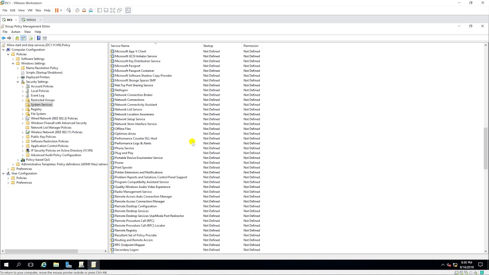Open Task View on the taskbar
This screenshot has width=489, height=275.
pyautogui.click(x=31, y=265)
